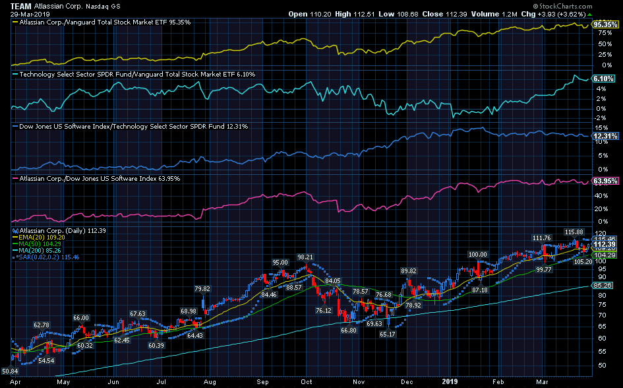
Task: Click the 99.77 low annotation
Action: pyautogui.click(x=544, y=269)
